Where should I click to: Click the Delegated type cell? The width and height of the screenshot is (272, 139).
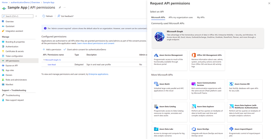[79, 65]
